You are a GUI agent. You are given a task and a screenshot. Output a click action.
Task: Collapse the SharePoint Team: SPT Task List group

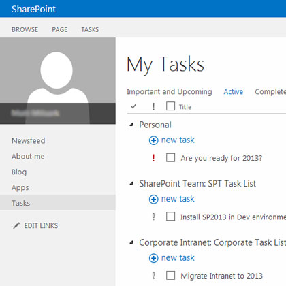(x=131, y=183)
